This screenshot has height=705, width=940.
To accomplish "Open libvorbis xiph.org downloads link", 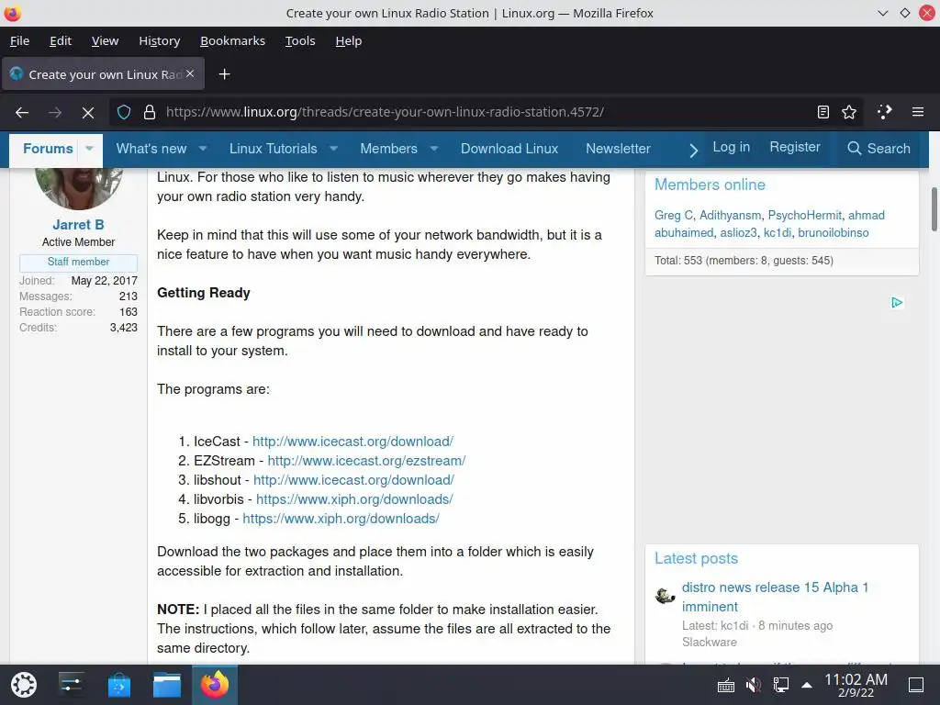I will 354,499.
